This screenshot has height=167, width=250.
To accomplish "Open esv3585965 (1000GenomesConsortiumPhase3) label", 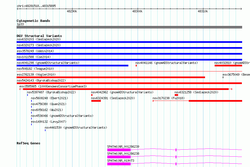I will click(x=53, y=86).
